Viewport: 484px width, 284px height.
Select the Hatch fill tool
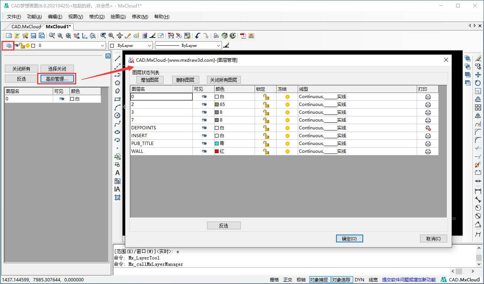(117, 197)
